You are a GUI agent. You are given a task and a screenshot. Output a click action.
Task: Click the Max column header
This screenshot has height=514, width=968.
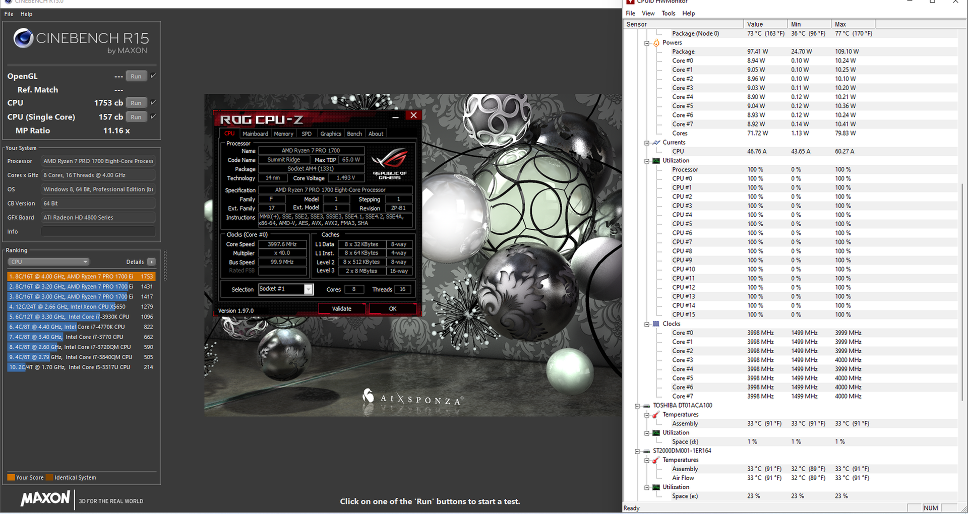click(x=853, y=24)
